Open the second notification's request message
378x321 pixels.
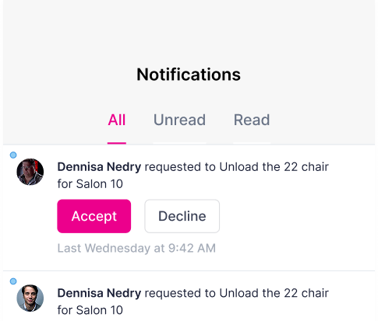pos(193,302)
